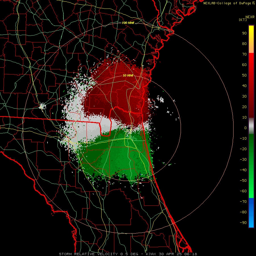
Task: Click the -10 value on the velocity scale
Action: pyautogui.click(x=243, y=139)
